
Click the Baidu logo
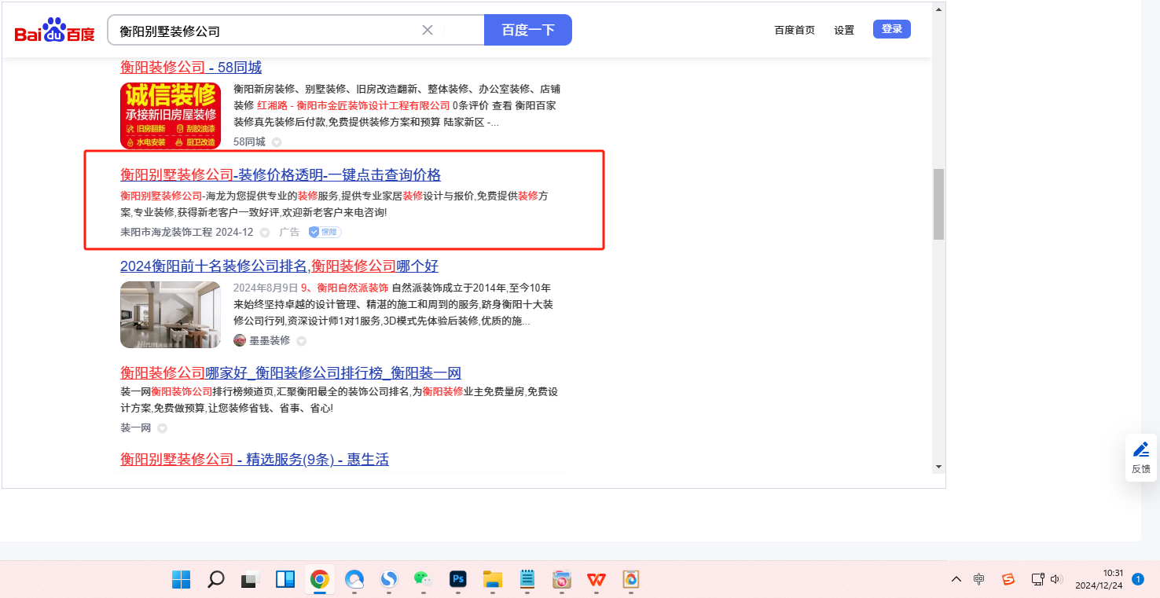tap(54, 31)
